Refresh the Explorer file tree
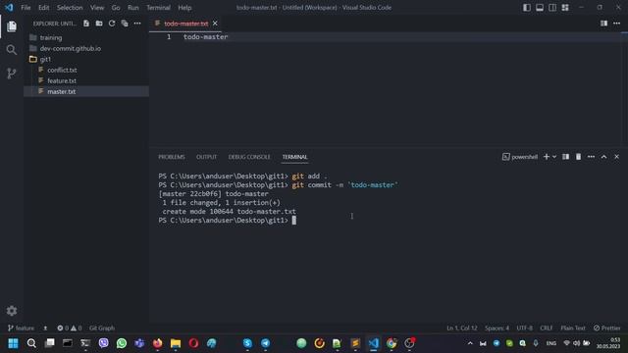The image size is (628, 353). [112, 24]
